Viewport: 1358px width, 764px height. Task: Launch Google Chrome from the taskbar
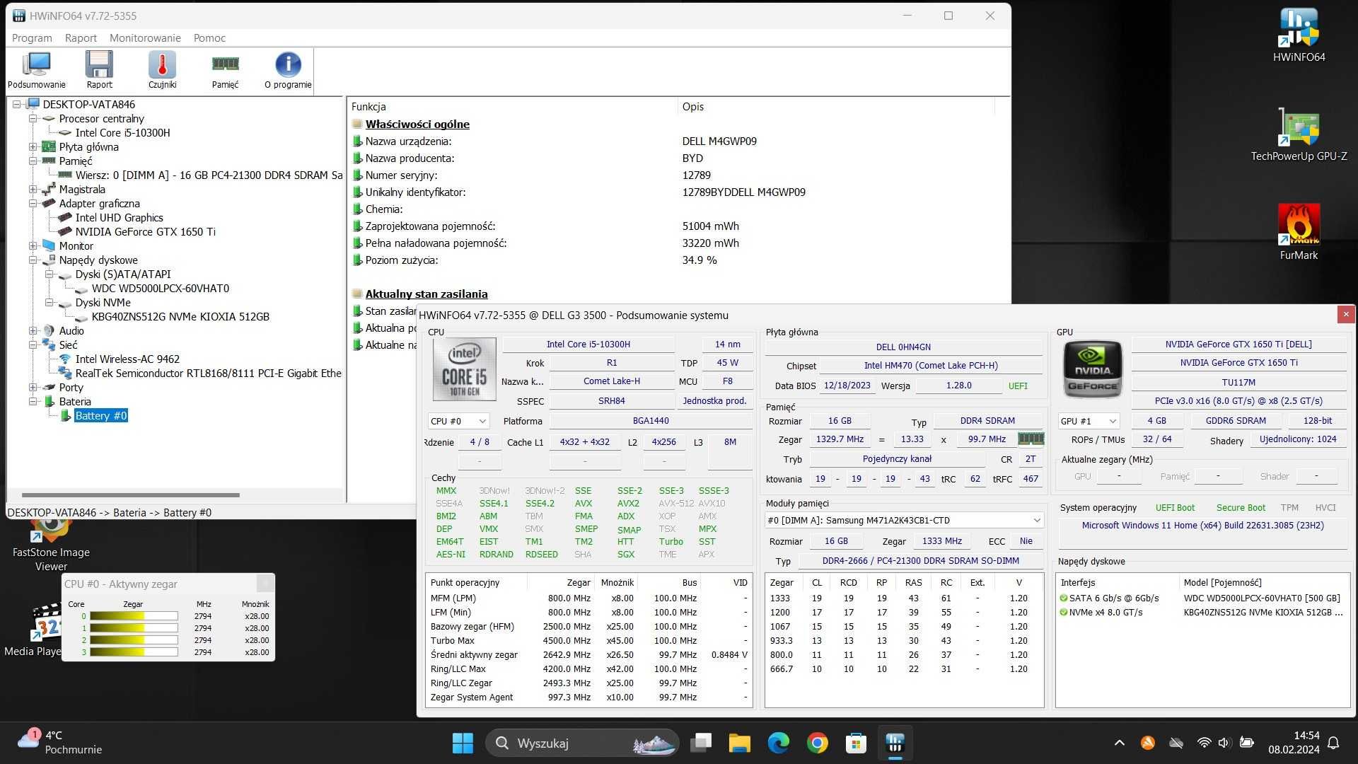(817, 743)
